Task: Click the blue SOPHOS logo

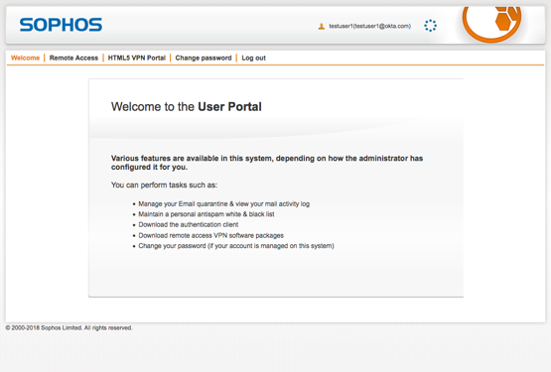Action: click(61, 25)
